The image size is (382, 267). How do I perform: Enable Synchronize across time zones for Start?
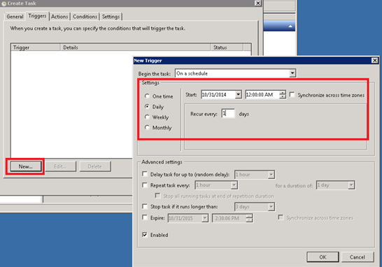coord(292,94)
